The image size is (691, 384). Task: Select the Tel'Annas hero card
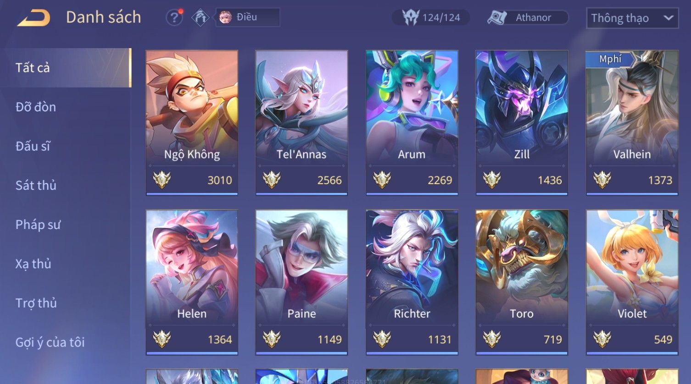[301, 123]
